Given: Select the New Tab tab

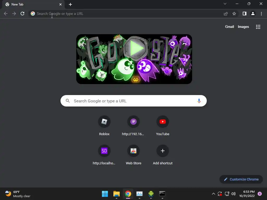Looking at the screenshot, I should [33, 4].
